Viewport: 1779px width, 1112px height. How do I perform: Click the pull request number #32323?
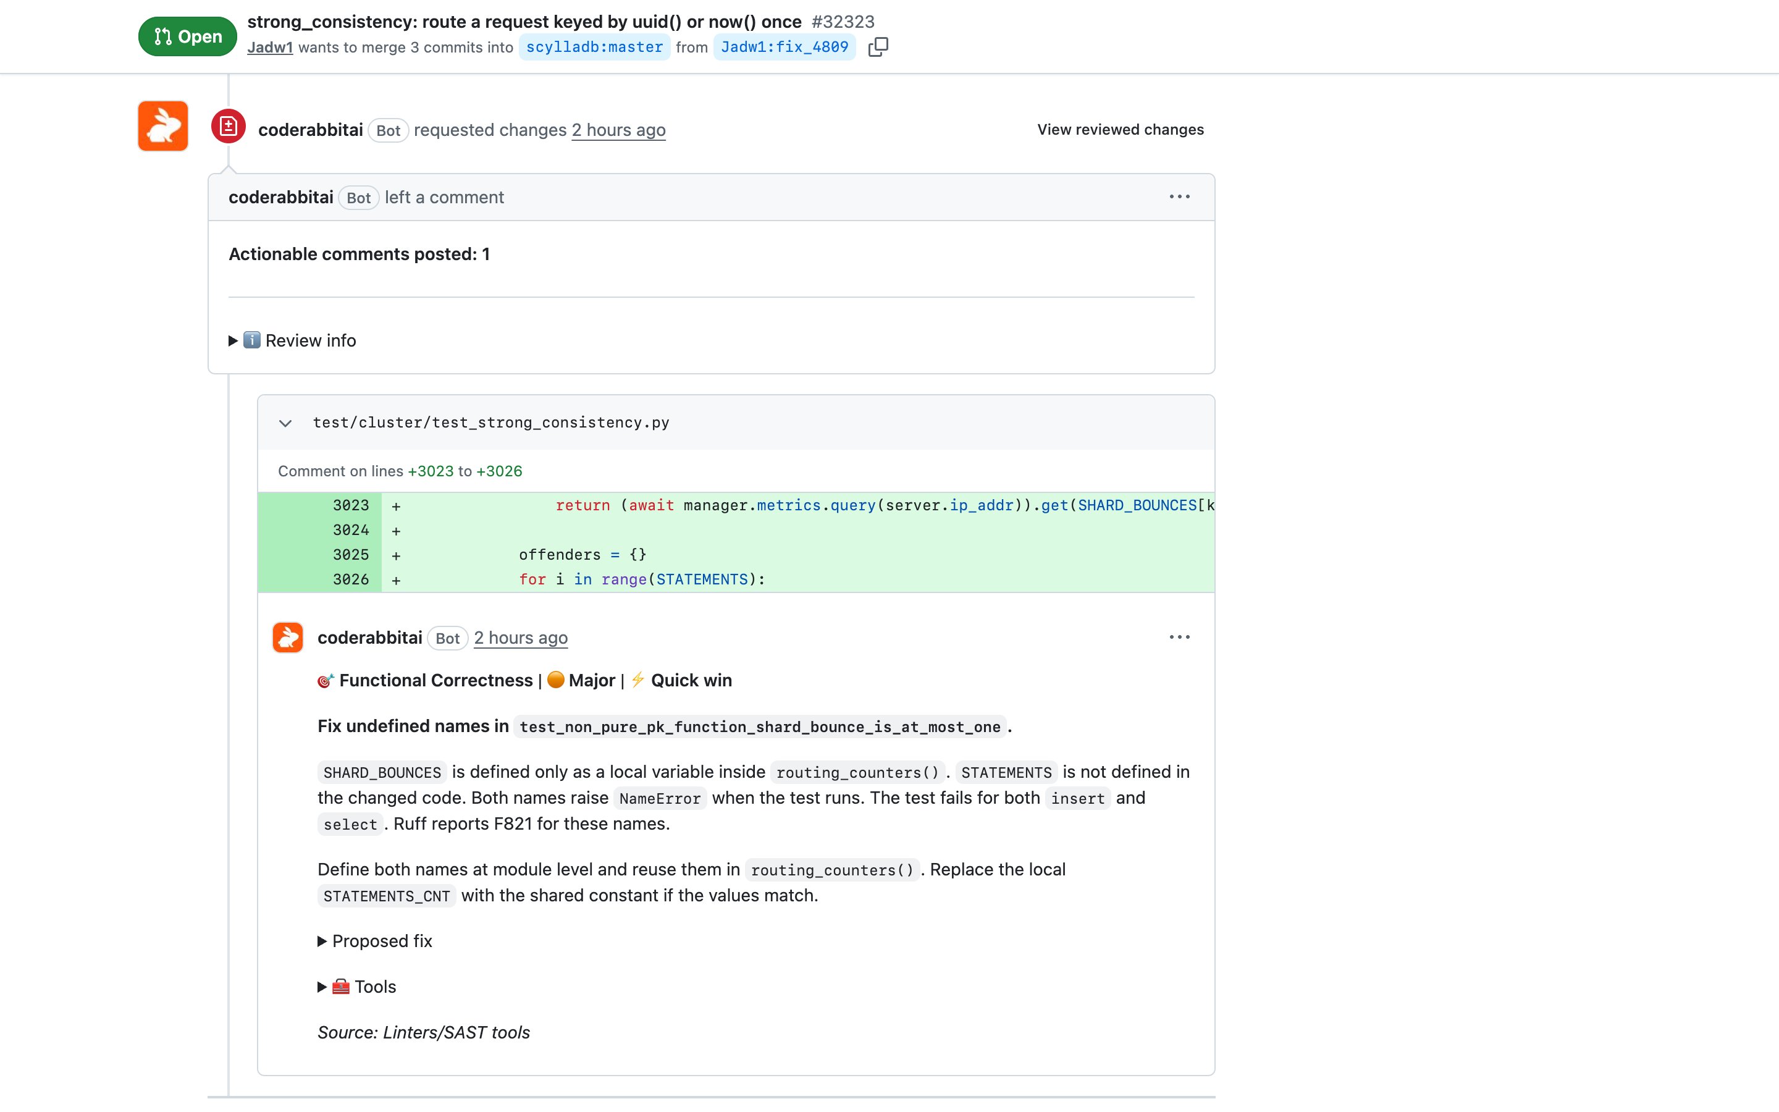843,22
